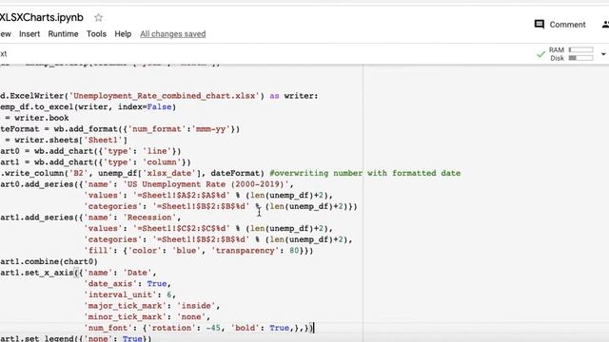Click the 'mmm-yy' format string
Viewport: 609px width, 342px height.
pos(210,129)
